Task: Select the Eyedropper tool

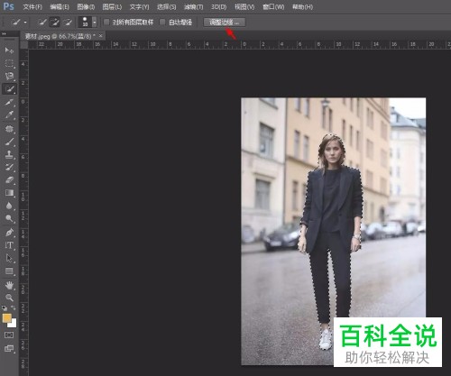Action: (x=9, y=115)
